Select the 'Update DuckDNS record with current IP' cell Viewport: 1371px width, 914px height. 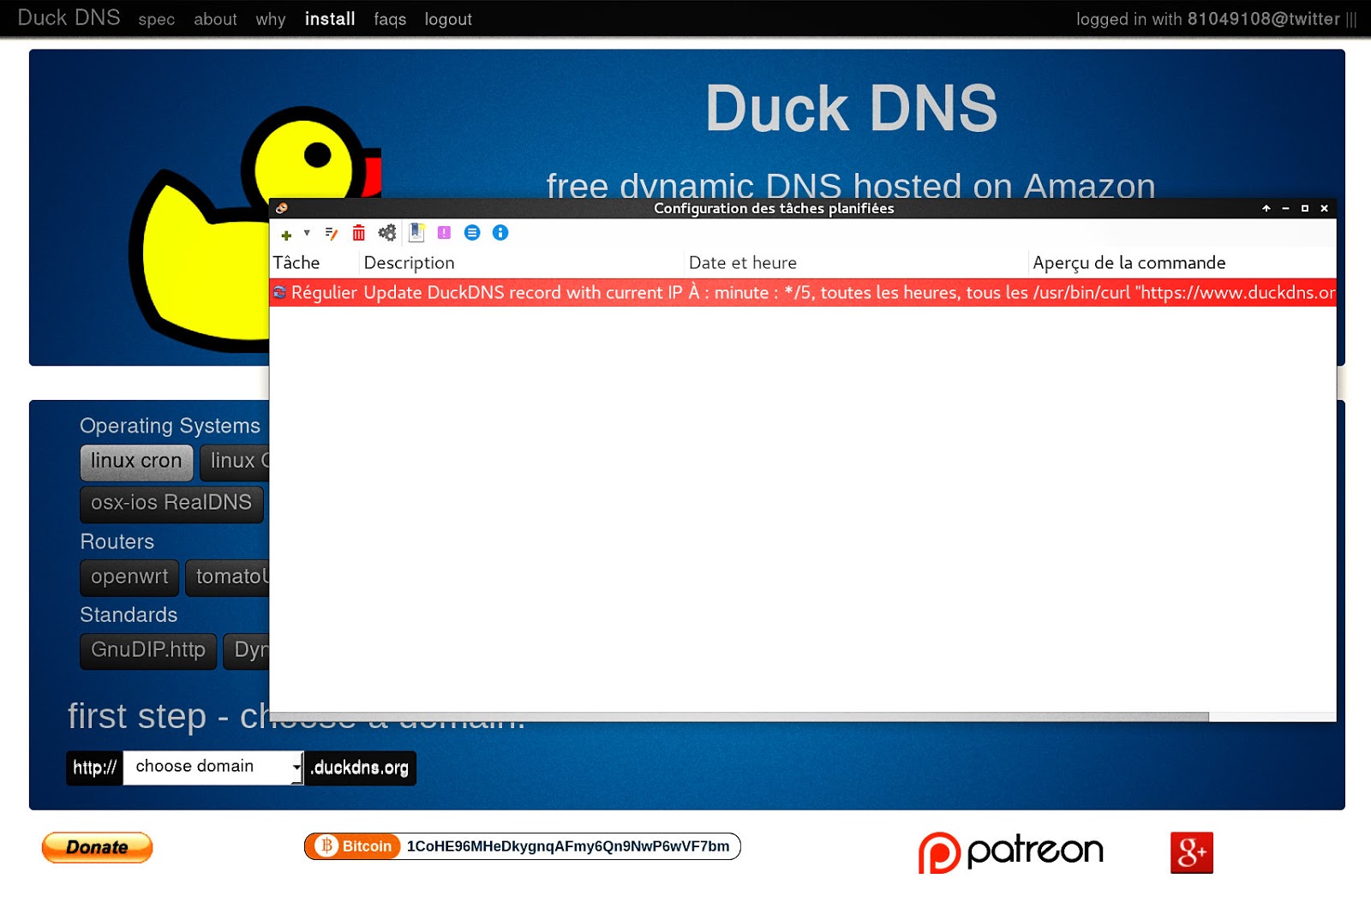coord(523,293)
